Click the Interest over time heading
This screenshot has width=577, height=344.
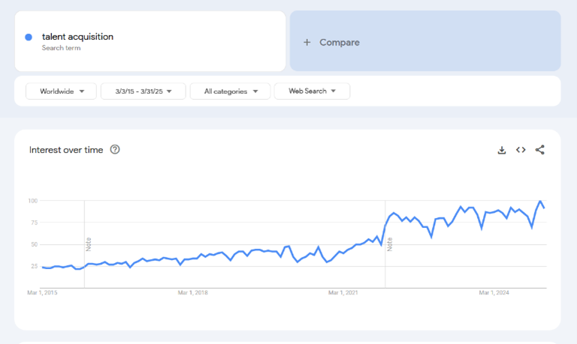[x=66, y=150]
